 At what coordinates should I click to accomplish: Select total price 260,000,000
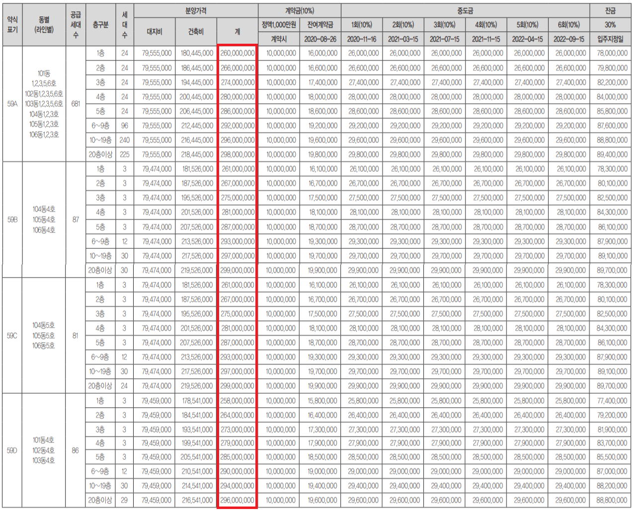[x=238, y=53]
